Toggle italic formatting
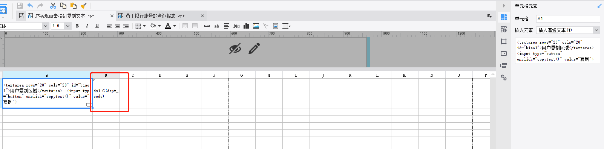Screen dimensions: 604x149 pyautogui.click(x=87, y=26)
